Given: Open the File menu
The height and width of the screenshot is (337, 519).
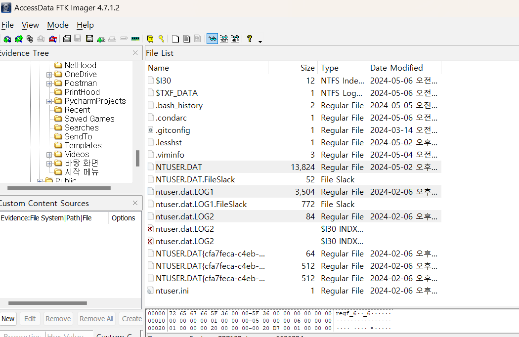Looking at the screenshot, I should 7,25.
